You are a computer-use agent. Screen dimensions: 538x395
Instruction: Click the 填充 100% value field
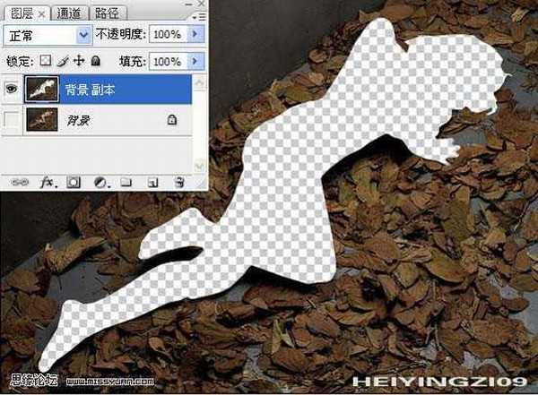[169, 62]
